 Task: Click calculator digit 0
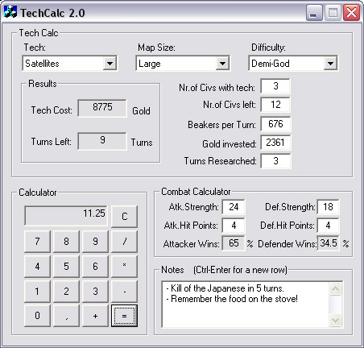click(37, 316)
